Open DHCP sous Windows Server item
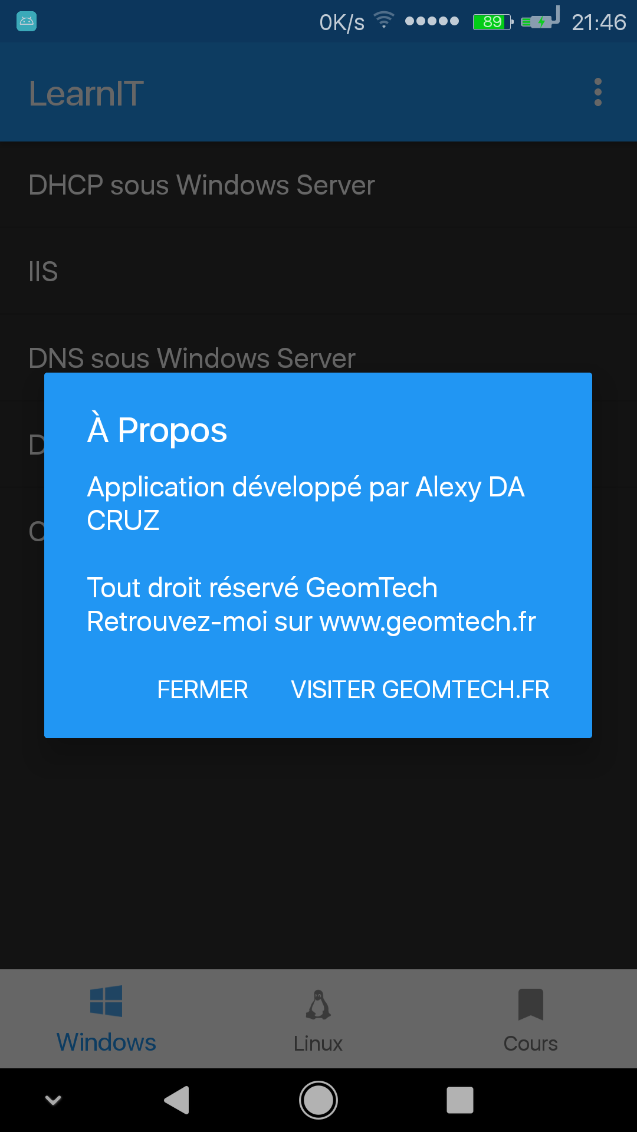This screenshot has width=637, height=1132. 202,185
